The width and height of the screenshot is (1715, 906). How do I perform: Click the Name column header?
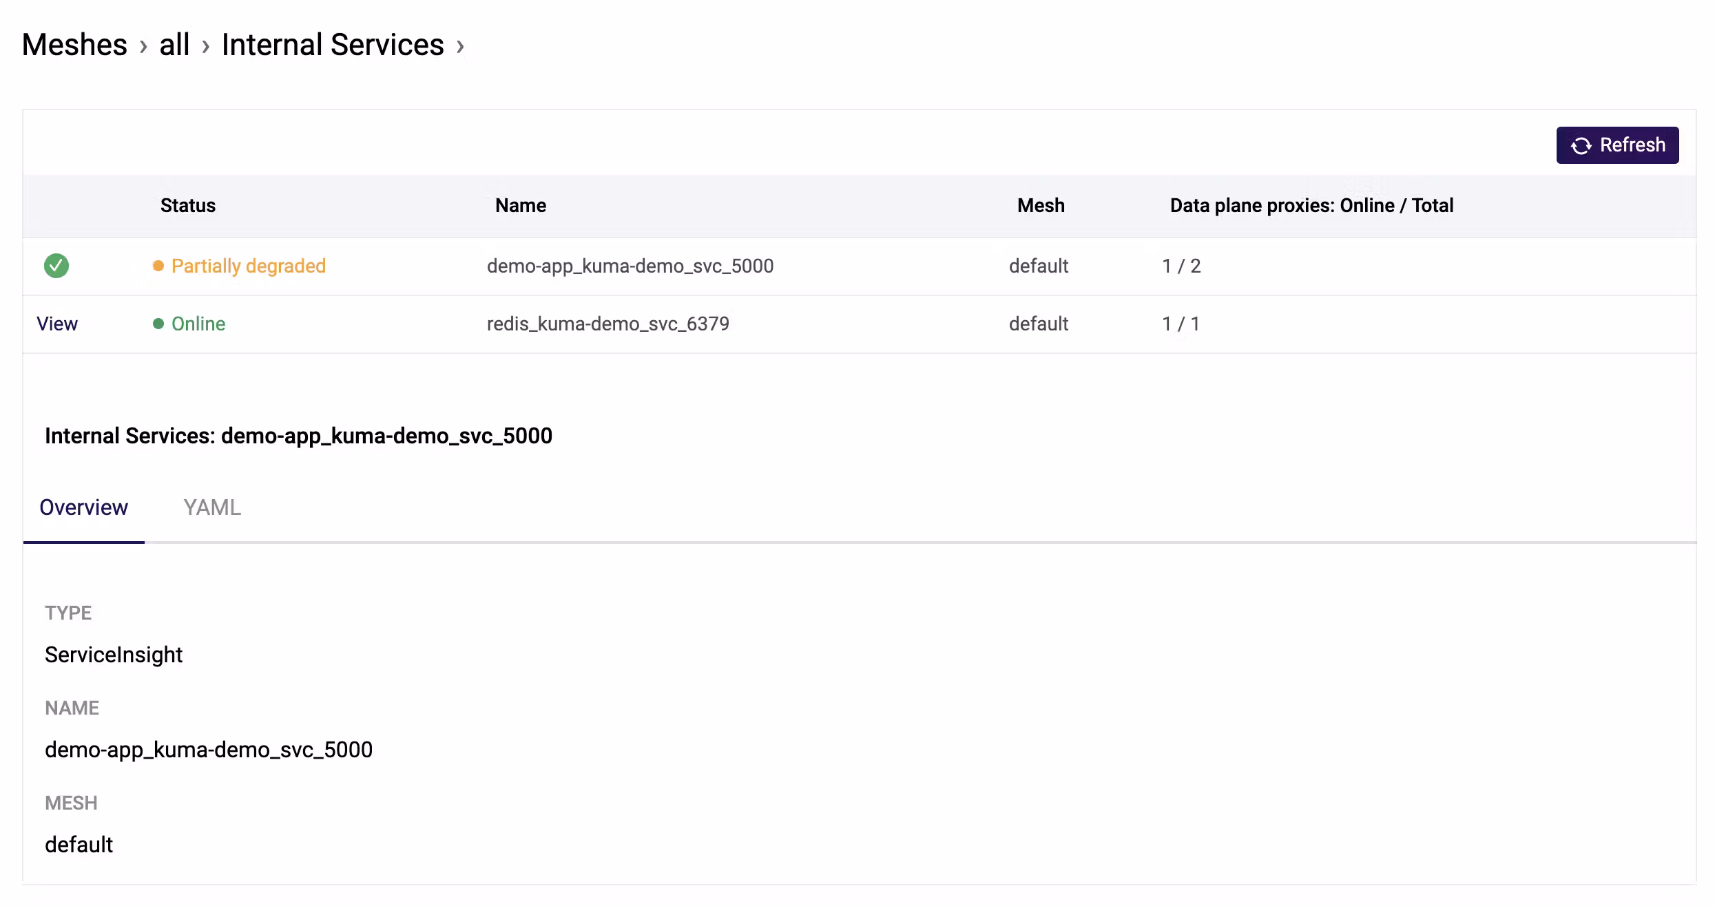[x=520, y=205]
